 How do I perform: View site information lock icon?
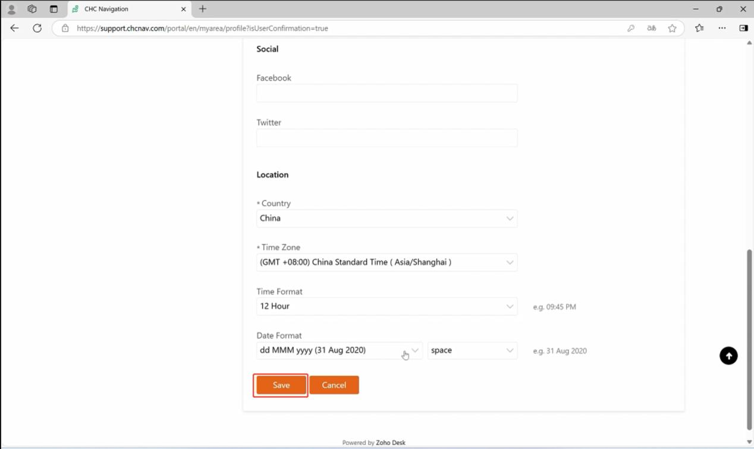[65, 28]
